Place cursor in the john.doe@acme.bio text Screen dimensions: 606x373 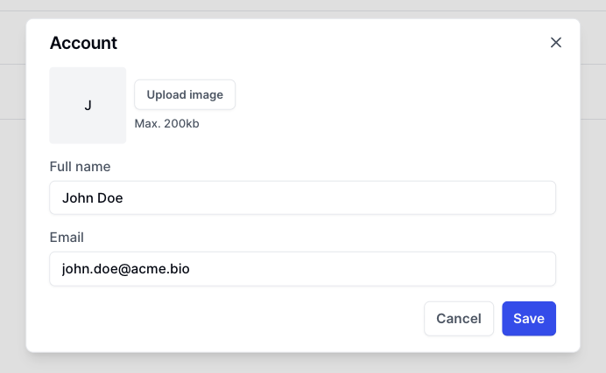(x=125, y=270)
